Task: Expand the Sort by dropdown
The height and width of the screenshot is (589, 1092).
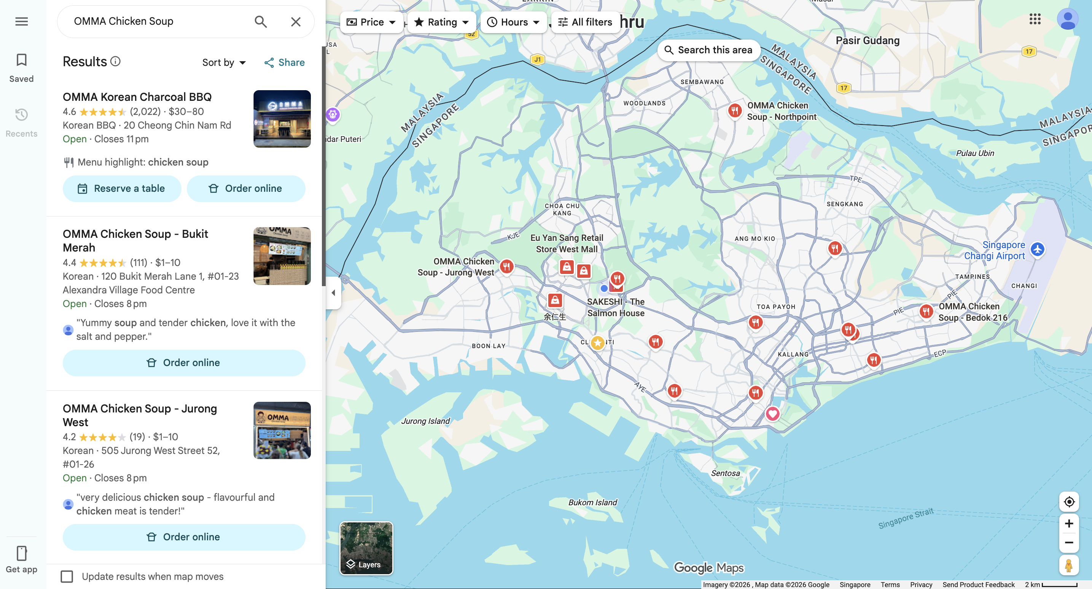Action: (224, 63)
